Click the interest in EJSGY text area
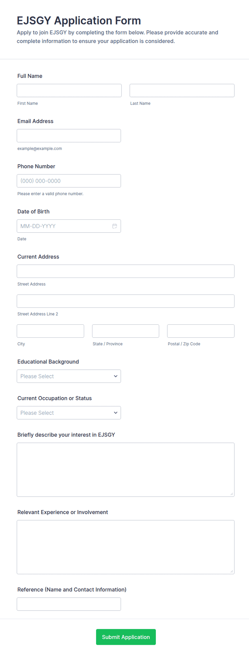Viewport: 249px width, 658px height. (126, 470)
